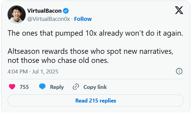This screenshot has width=191, height=114.
Task: Open VirtualBacon's profile photo
Action: (17, 15)
